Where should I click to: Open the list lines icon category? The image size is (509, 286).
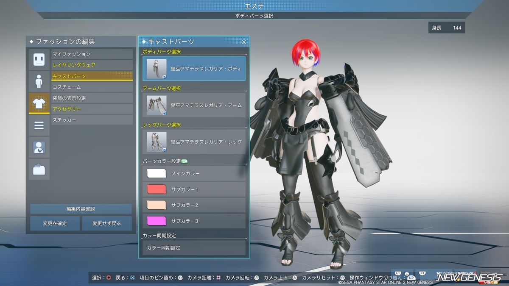39,125
